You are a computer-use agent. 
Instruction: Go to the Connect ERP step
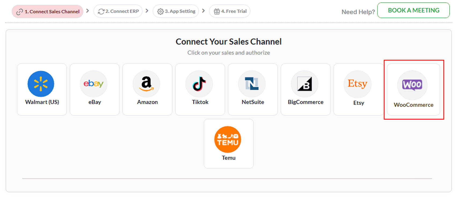click(x=118, y=11)
